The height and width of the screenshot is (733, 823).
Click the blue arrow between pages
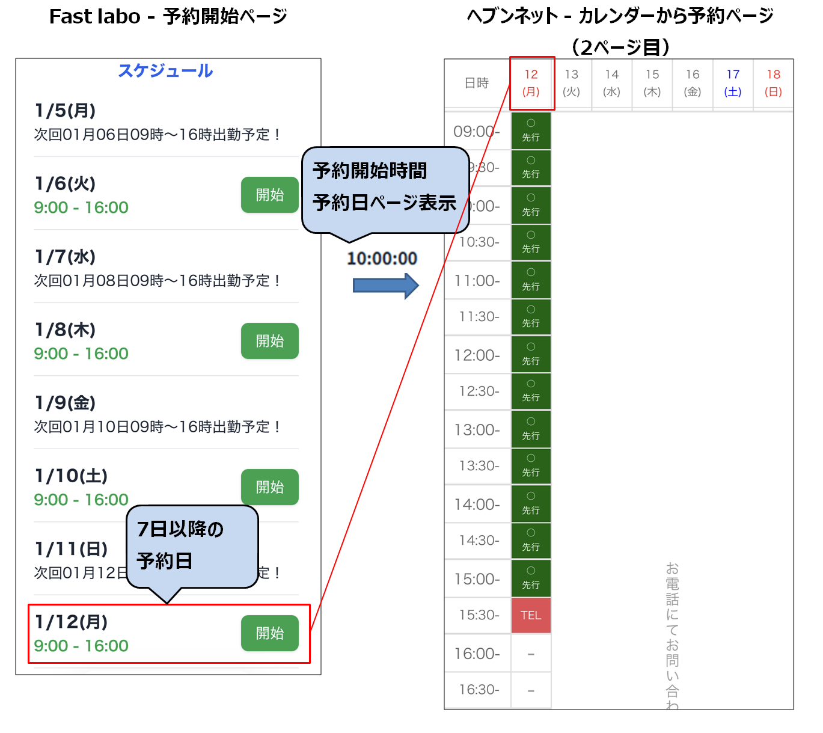click(385, 286)
